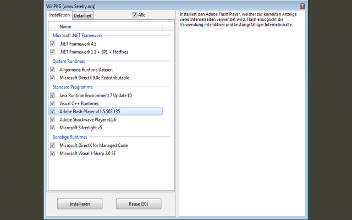
Task: Uncheck Java Runtime Environment 7 checkbox
Action: [x=53, y=96]
